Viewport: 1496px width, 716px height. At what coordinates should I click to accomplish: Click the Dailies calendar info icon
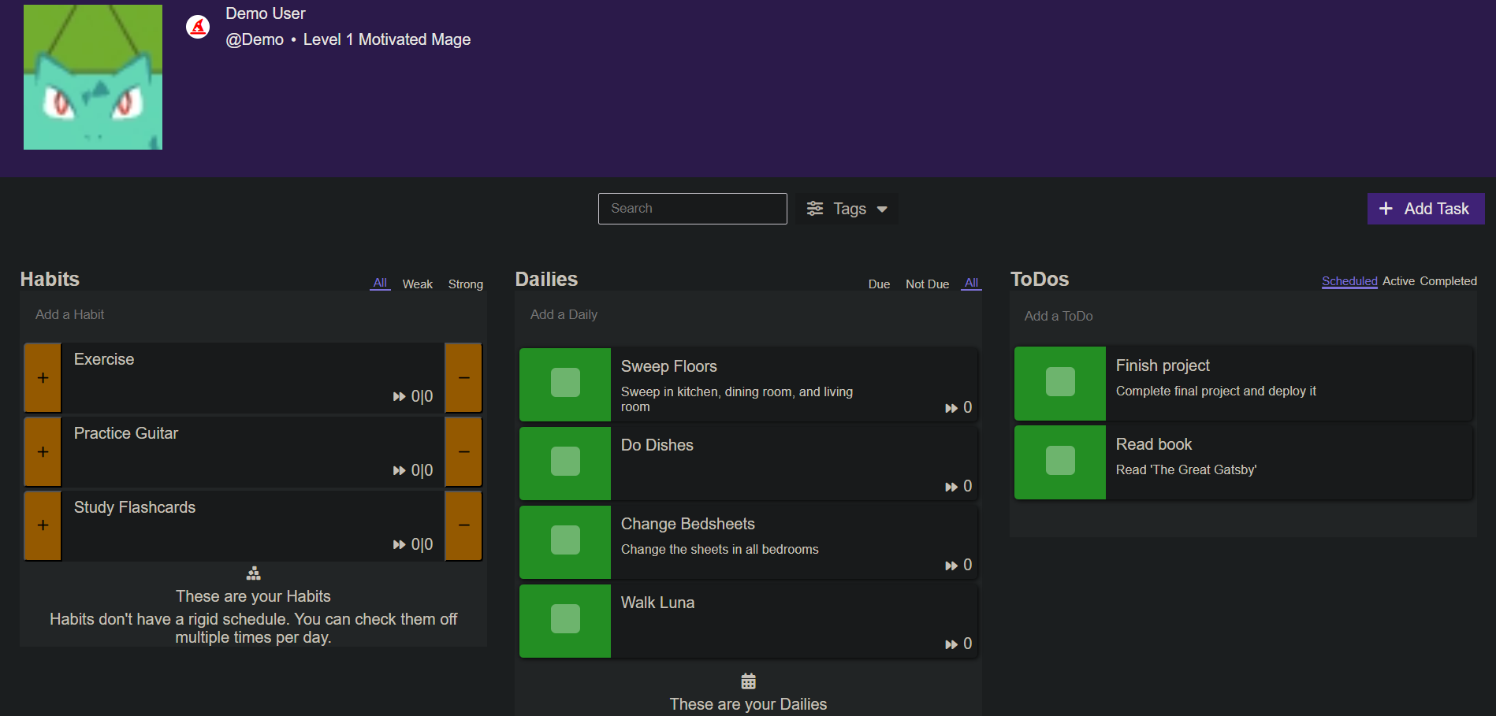pyautogui.click(x=749, y=681)
